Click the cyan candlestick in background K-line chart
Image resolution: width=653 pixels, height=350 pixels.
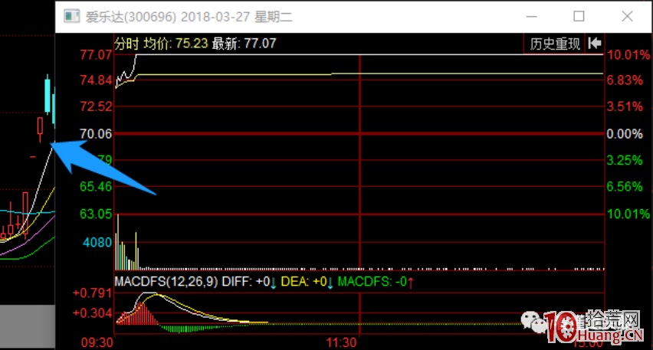[48, 95]
